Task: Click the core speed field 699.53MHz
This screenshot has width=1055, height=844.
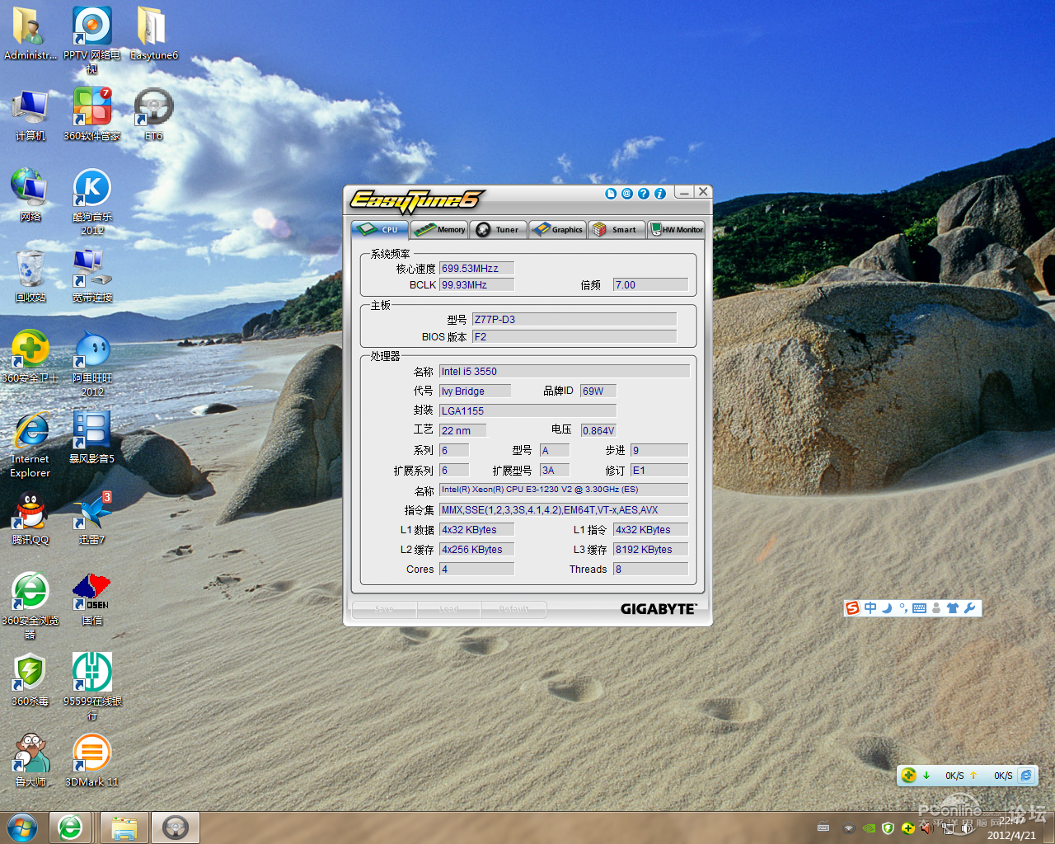Action: (476, 268)
